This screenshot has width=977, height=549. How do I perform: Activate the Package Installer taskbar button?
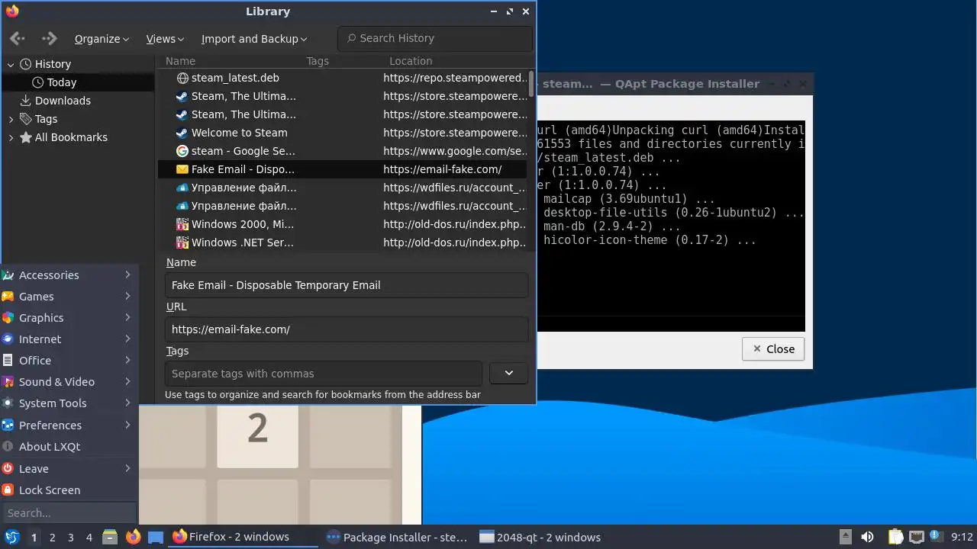click(x=397, y=537)
